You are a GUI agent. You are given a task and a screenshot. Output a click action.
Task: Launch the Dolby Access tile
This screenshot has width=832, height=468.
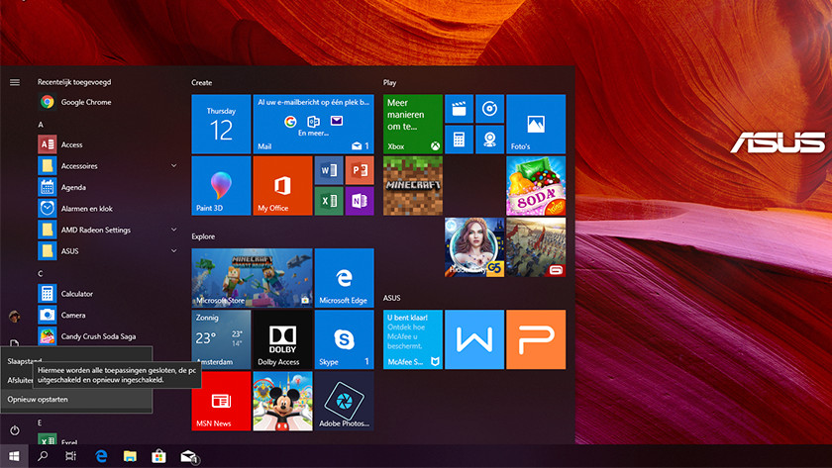pyautogui.click(x=281, y=339)
